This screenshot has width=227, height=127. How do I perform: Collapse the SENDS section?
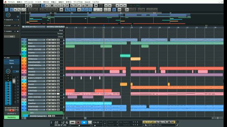pyautogui.click(x=5, y=31)
